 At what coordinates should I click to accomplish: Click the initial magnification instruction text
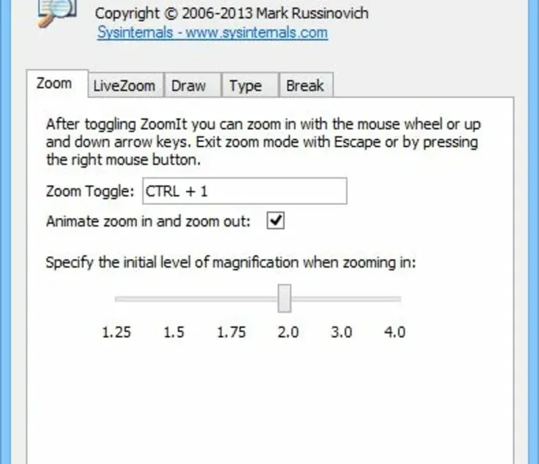click(x=231, y=262)
